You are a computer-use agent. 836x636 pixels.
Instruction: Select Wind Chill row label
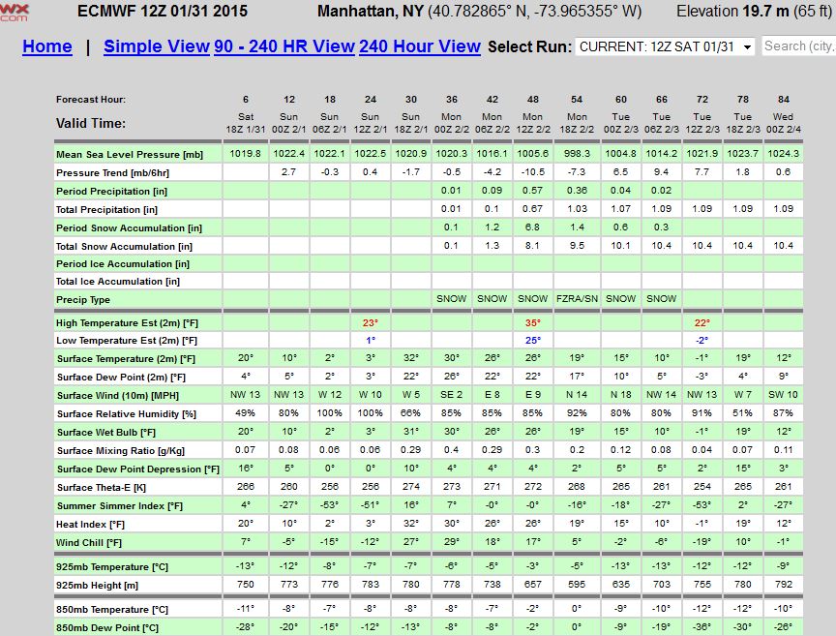click(x=89, y=543)
